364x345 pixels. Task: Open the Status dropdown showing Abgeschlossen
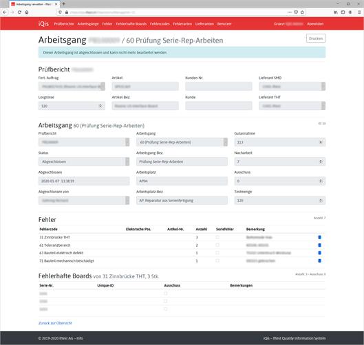pos(84,162)
